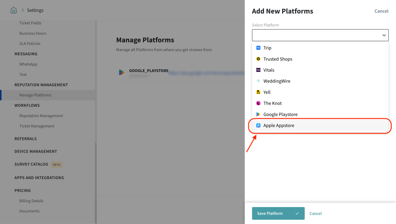Click the home icon in breadcrumb
The image size is (396, 224).
point(13,10)
